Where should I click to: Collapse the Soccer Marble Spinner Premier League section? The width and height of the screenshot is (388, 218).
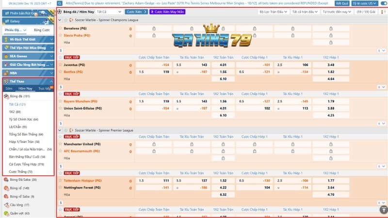[x=60, y=131]
